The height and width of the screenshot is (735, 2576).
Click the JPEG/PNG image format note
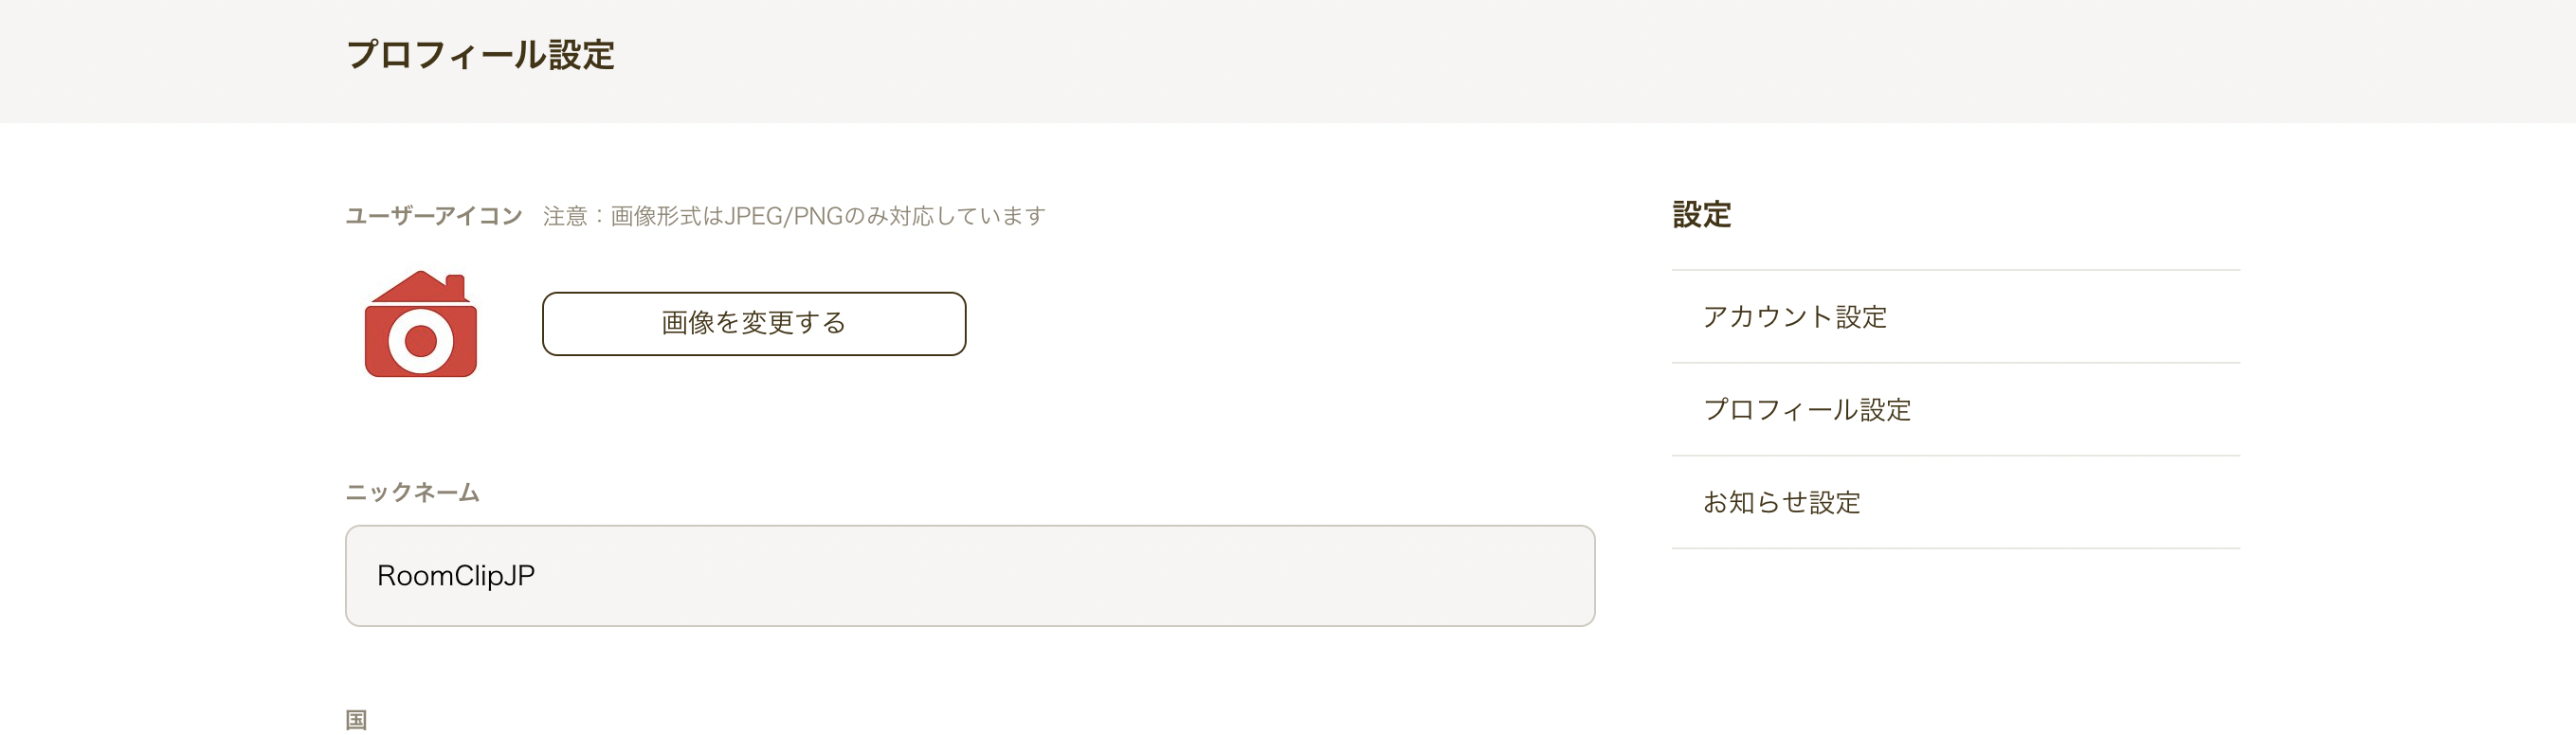[x=794, y=216]
